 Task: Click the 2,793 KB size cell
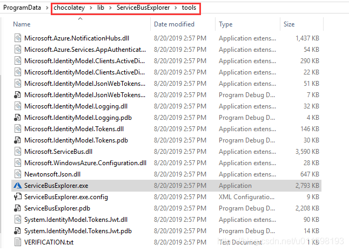307,186
